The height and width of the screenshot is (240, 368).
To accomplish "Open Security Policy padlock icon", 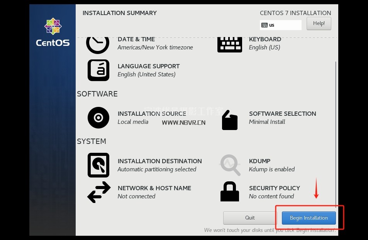I will pos(229,191).
